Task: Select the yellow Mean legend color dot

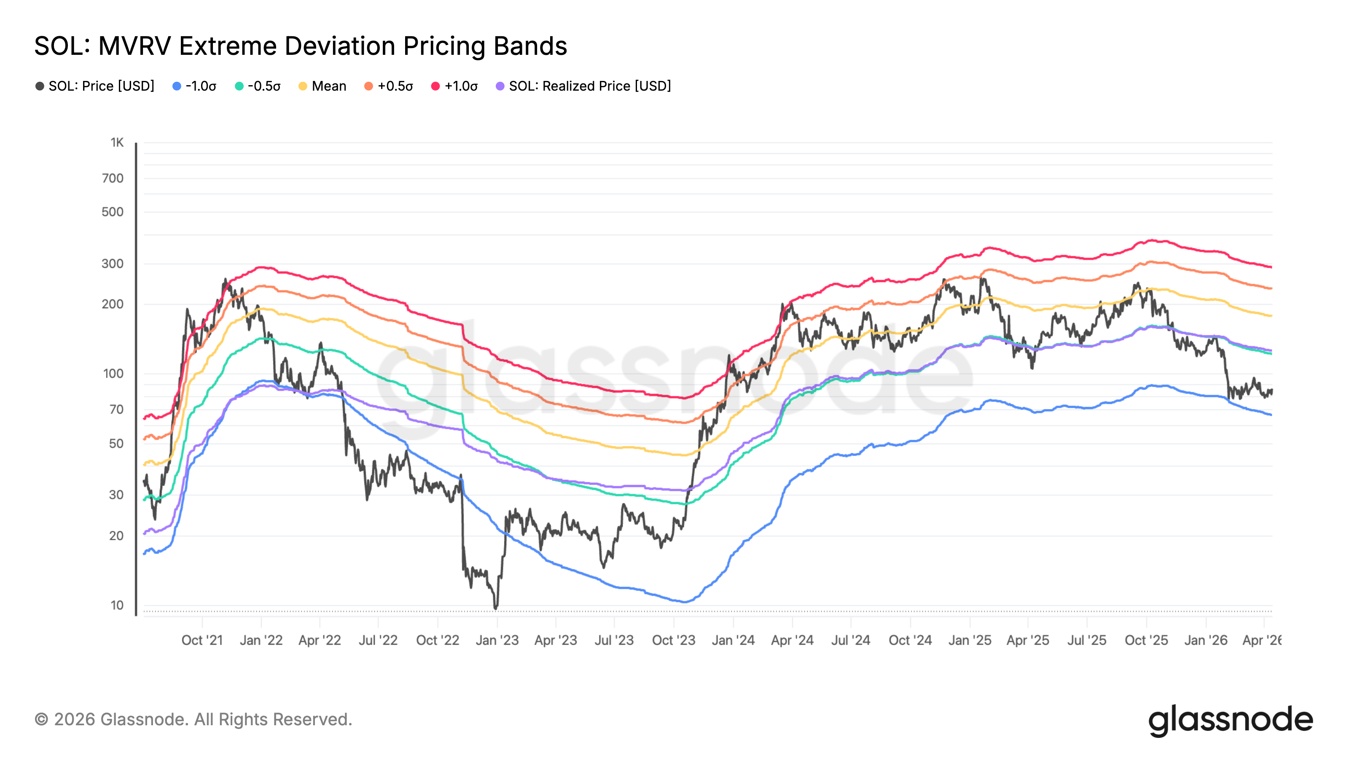Action: (303, 86)
